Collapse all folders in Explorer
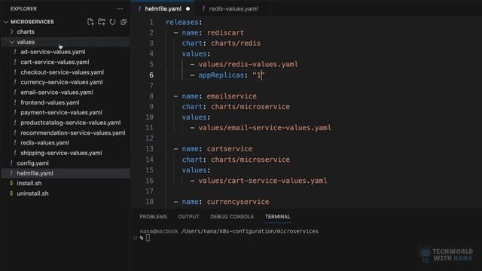This screenshot has height=271, width=482. (124, 22)
